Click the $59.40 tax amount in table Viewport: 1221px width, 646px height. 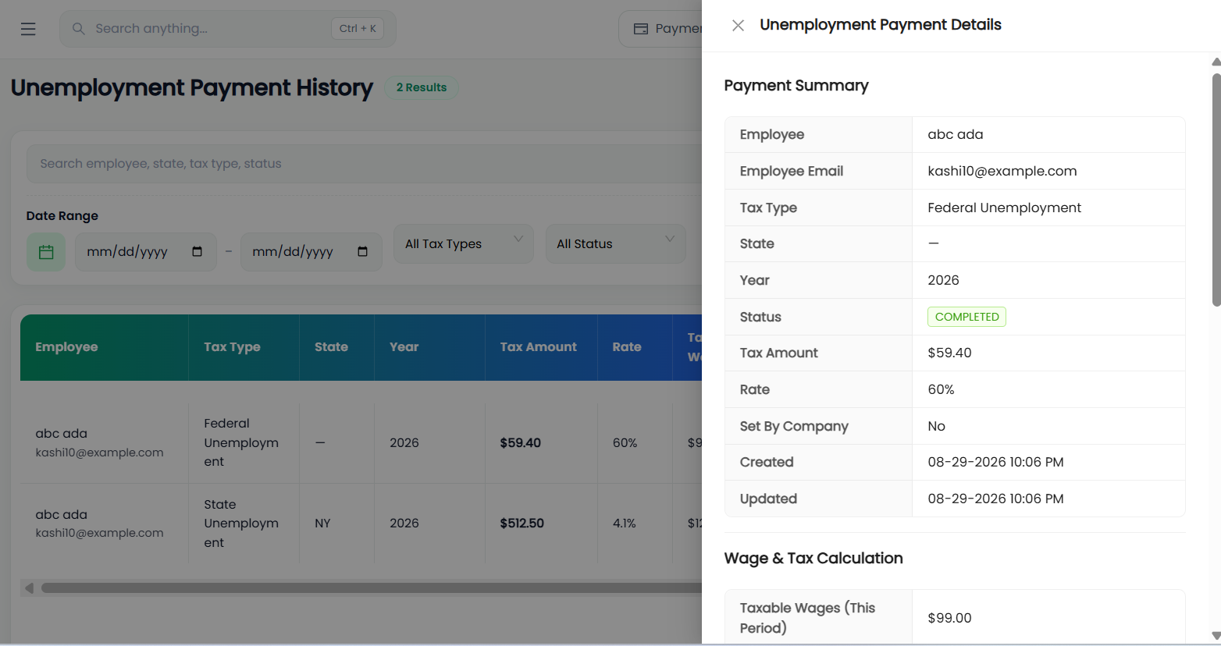click(x=521, y=443)
